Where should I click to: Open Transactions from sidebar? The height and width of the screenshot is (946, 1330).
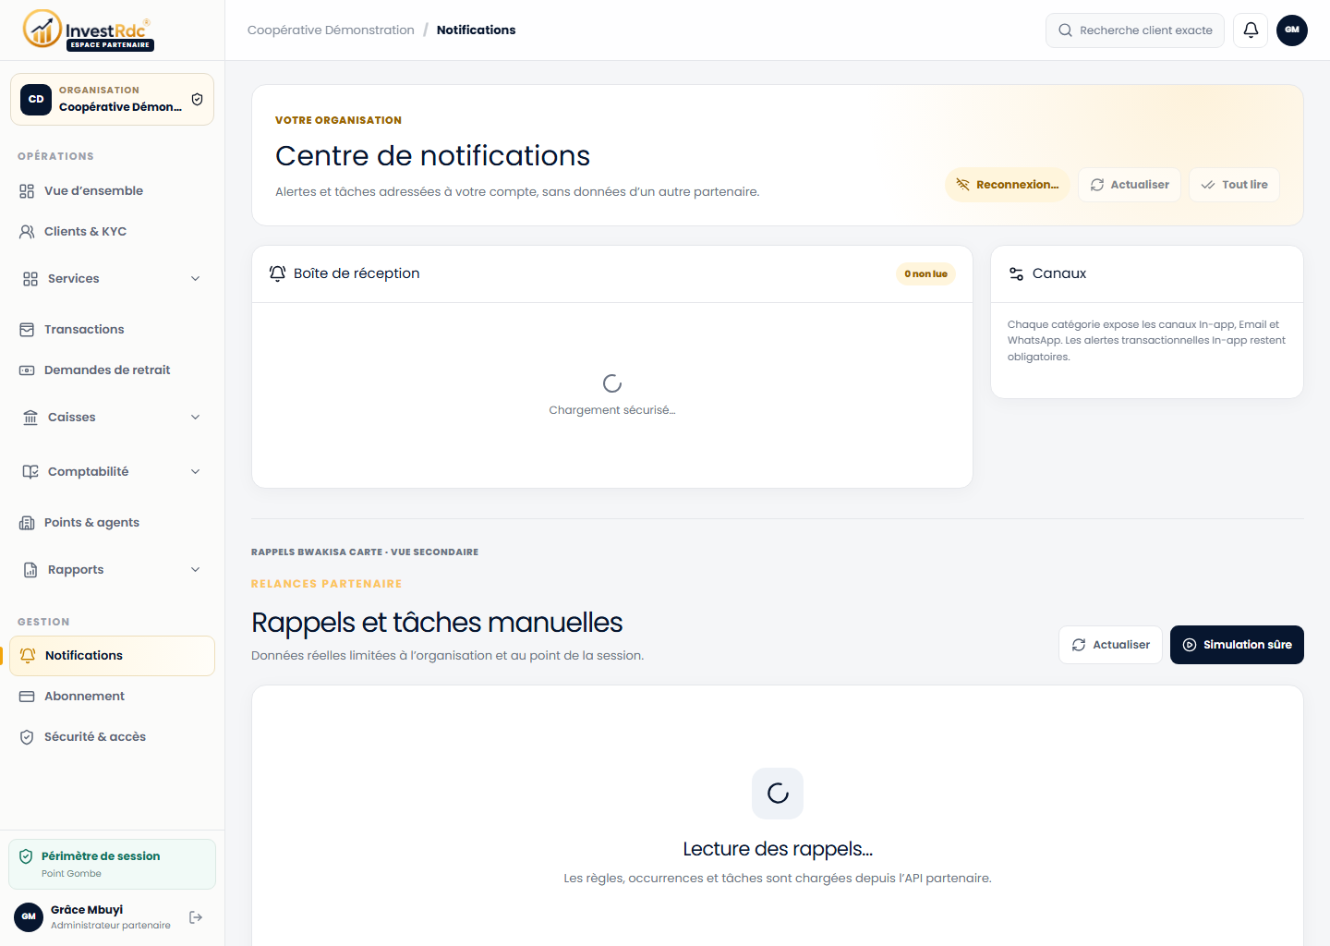[x=112, y=330]
